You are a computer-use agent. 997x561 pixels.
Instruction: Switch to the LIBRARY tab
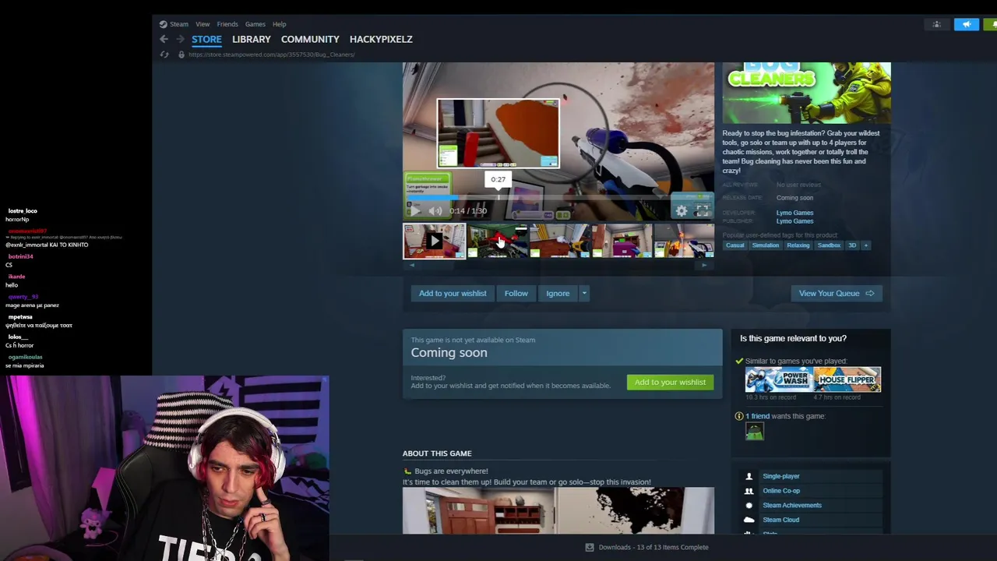(x=252, y=39)
